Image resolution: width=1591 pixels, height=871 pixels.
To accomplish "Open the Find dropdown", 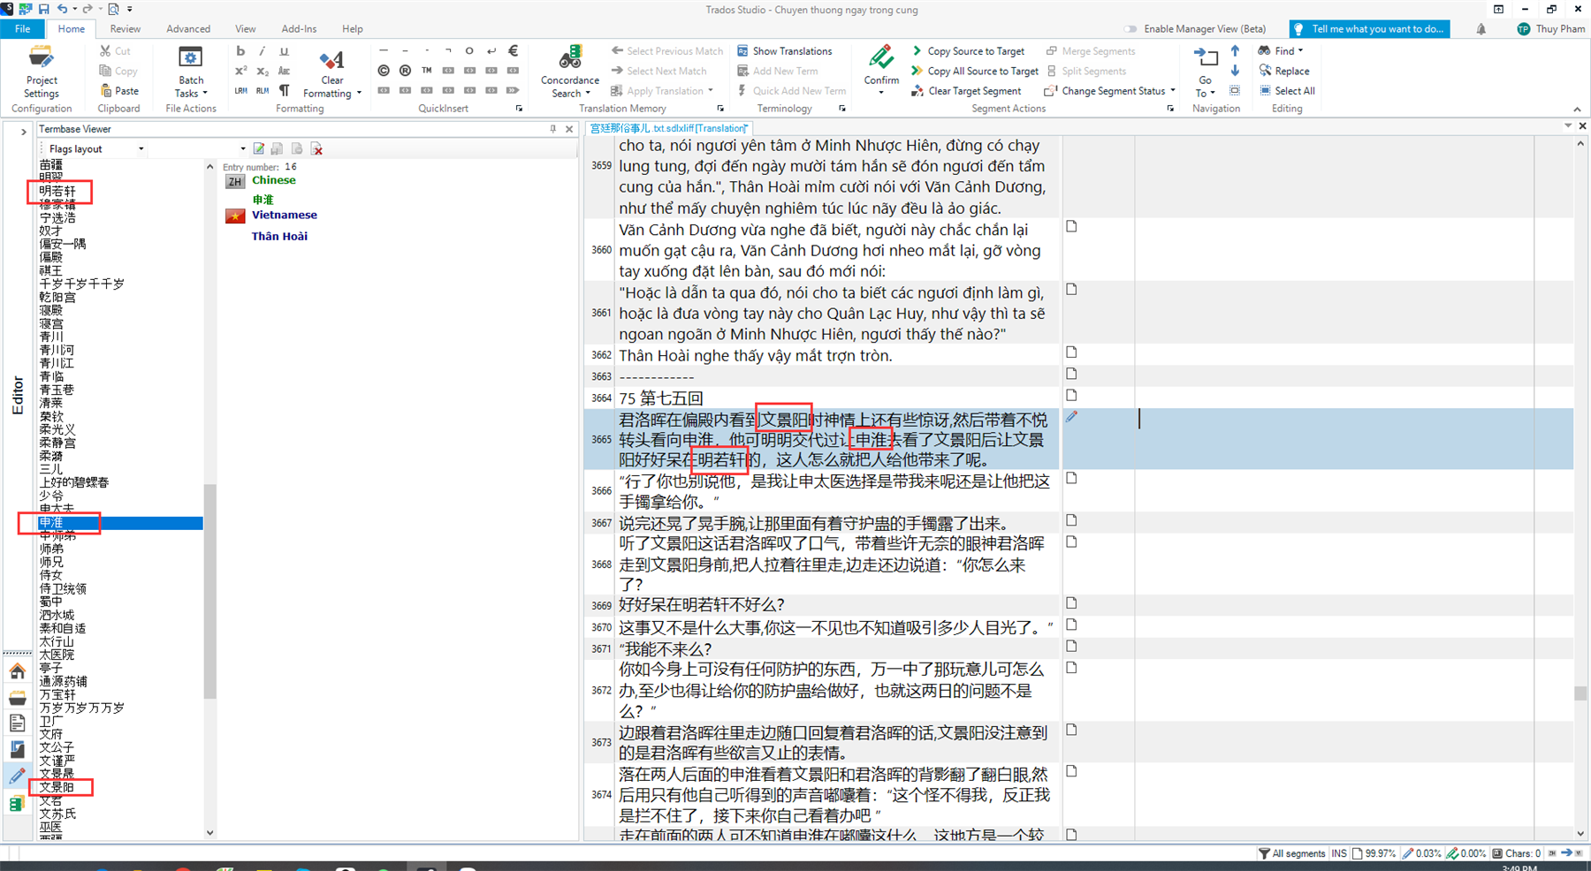I will point(1281,51).
